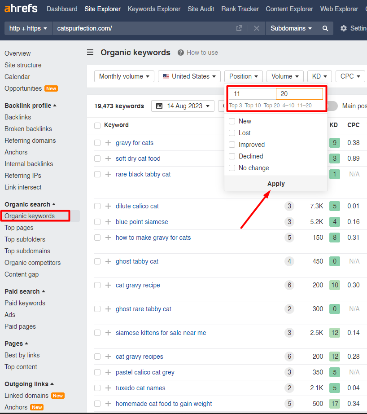Click the Ahrefs logo
The height and width of the screenshot is (414, 367).
(x=21, y=9)
